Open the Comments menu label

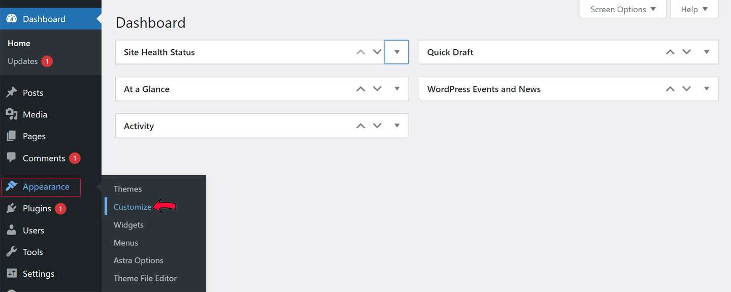44,158
